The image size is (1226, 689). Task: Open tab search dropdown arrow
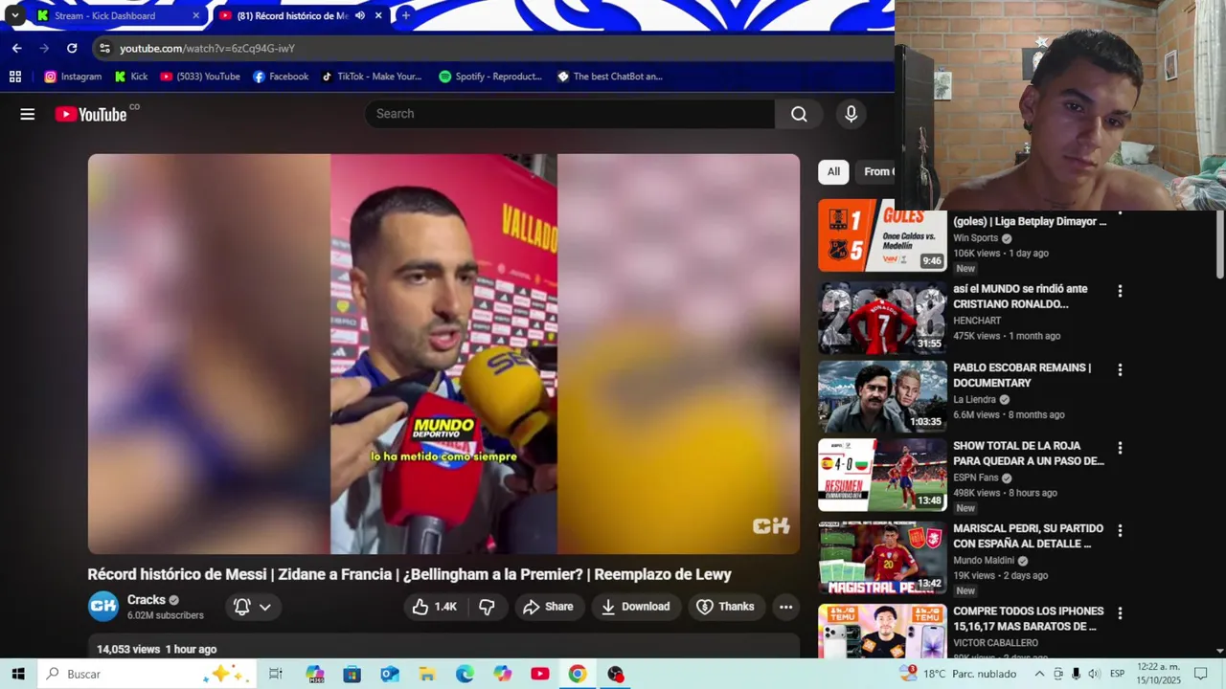click(x=14, y=15)
